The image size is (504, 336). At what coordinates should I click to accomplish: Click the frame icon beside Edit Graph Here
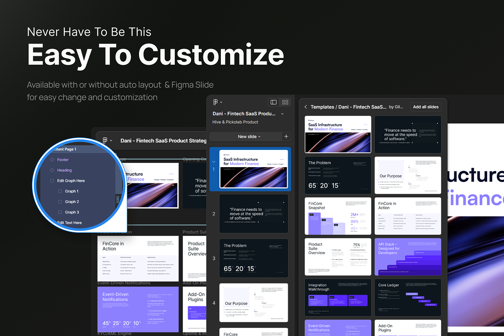[x=52, y=181]
